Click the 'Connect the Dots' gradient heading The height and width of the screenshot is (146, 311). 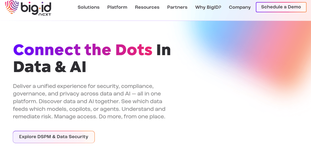tap(83, 50)
